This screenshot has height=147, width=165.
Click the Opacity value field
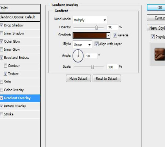[112, 28]
